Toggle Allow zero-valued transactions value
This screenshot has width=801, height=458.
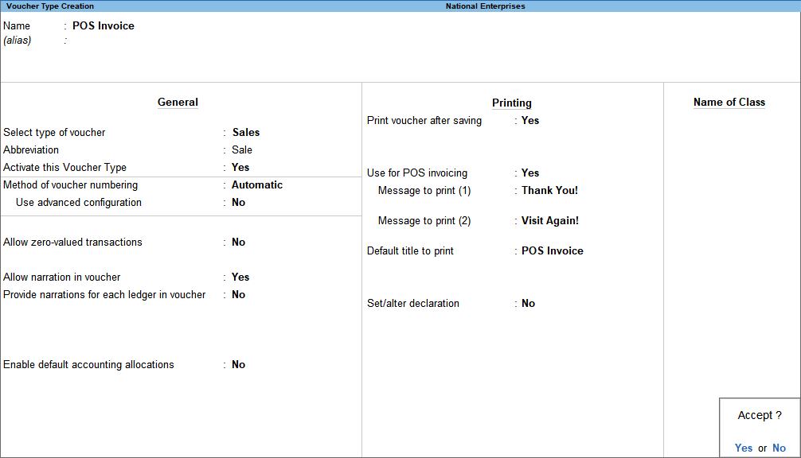tap(238, 243)
